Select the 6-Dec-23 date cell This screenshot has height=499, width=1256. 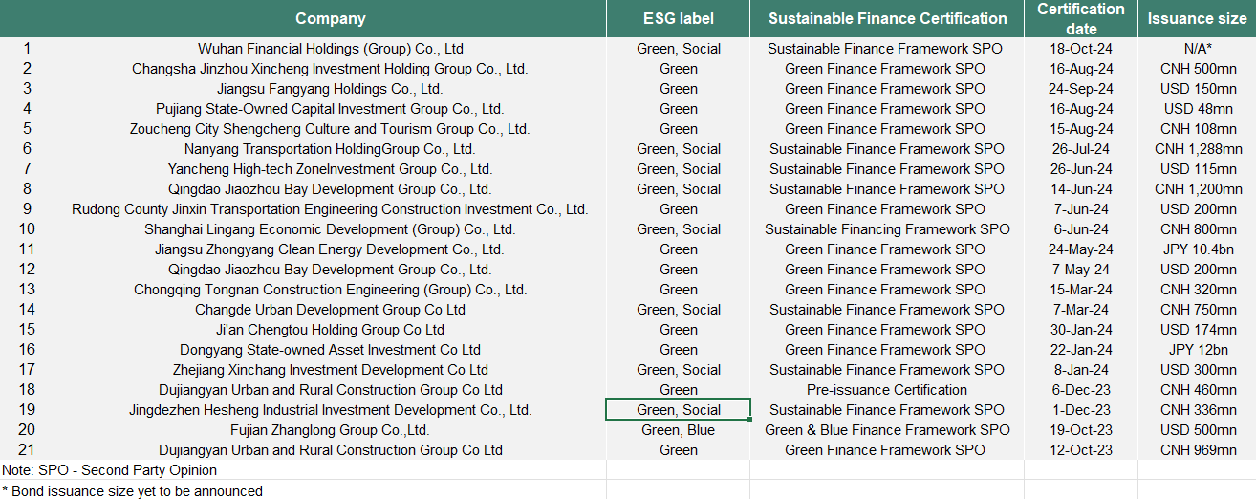1081,390
